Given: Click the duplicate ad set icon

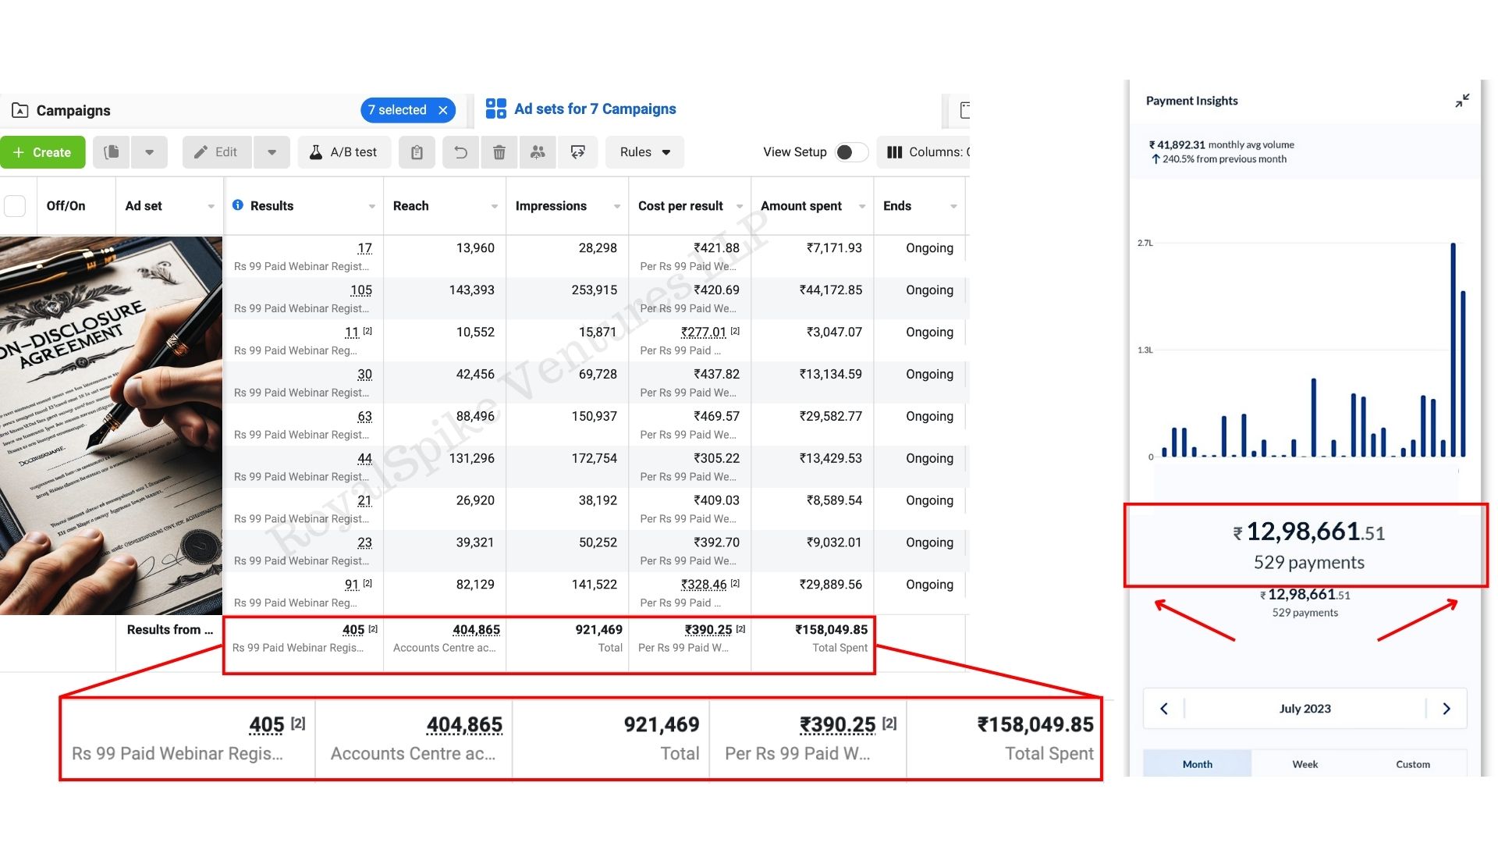Looking at the screenshot, I should tap(112, 152).
